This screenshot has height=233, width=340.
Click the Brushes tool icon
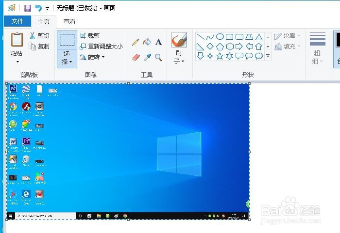[179, 40]
